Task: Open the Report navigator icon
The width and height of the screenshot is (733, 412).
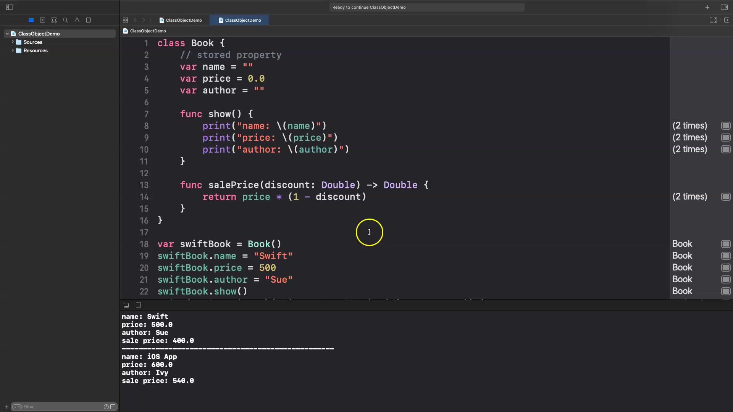Action: click(x=88, y=20)
